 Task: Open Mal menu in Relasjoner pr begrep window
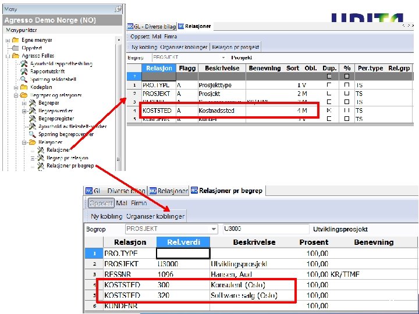122,203
